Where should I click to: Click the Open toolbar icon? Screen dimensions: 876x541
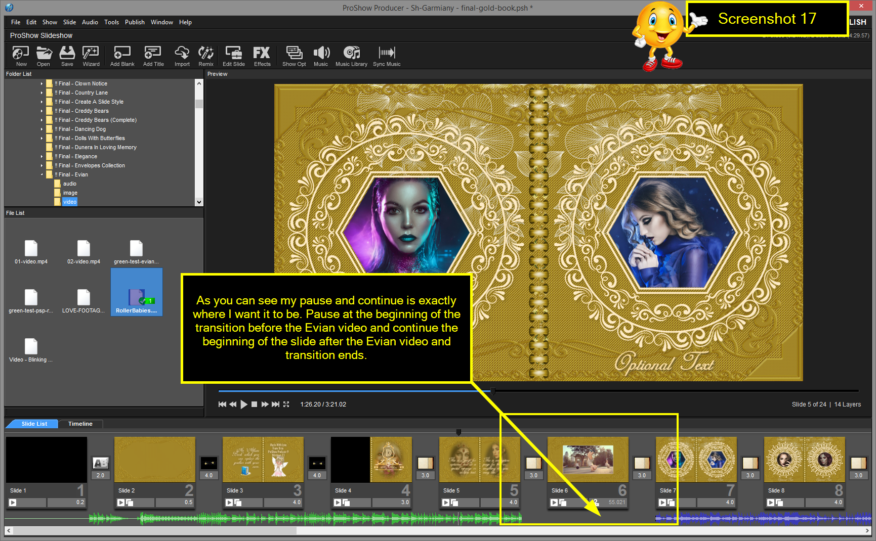pyautogui.click(x=44, y=56)
